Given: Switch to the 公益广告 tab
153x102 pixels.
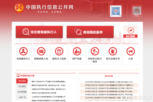Looking at the screenshot, I should pyautogui.click(x=22, y=97).
